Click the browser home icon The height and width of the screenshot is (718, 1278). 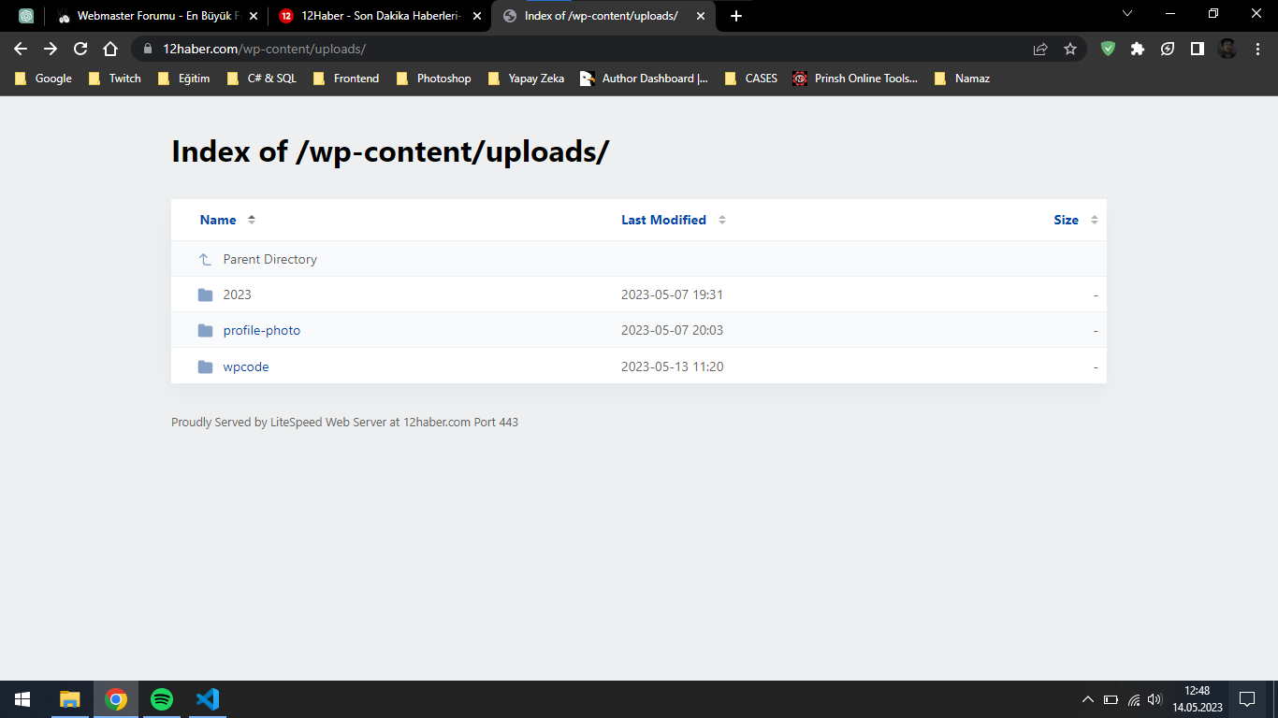click(110, 49)
